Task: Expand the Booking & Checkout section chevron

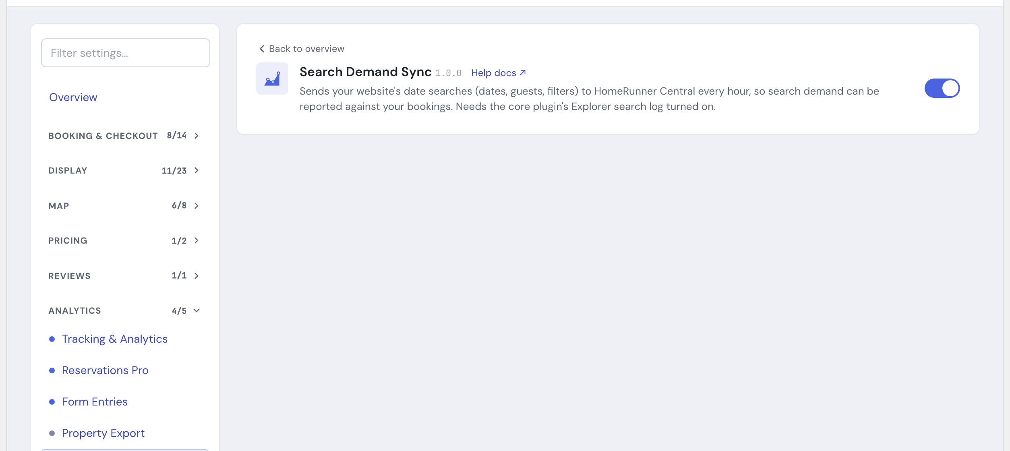Action: click(x=197, y=136)
